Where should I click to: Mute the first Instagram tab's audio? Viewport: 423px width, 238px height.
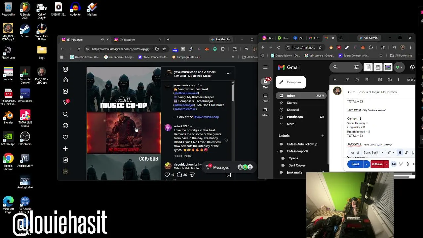tap(102, 39)
